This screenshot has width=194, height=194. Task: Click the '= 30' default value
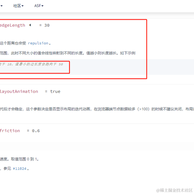[x=44, y=25]
